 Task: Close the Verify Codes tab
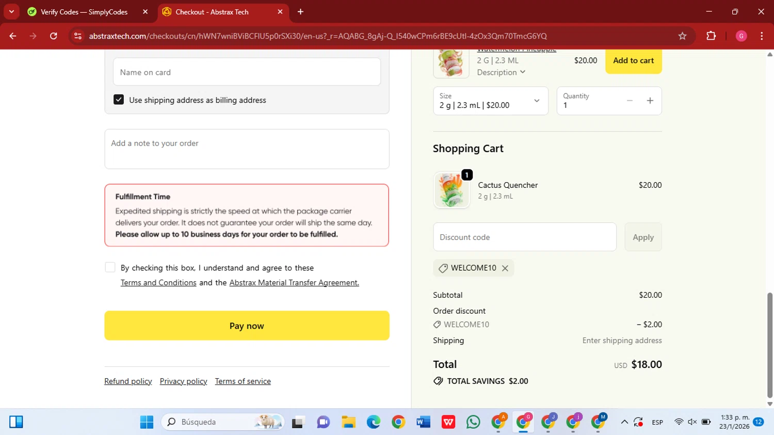[145, 11]
